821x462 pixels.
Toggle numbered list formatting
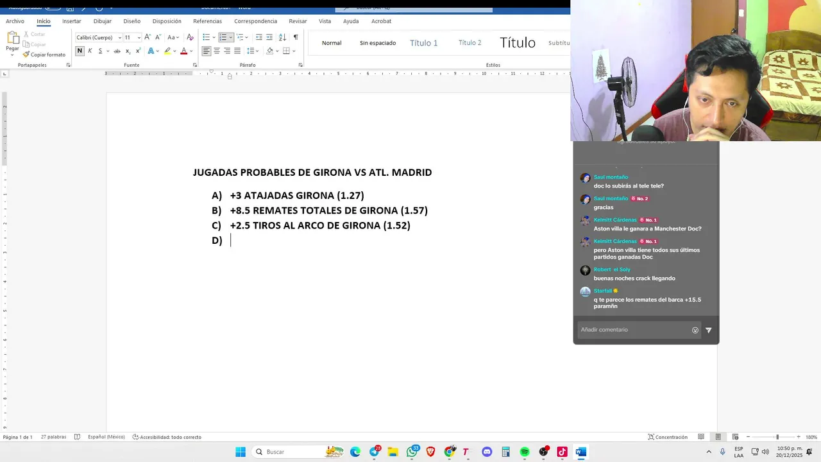click(x=223, y=37)
